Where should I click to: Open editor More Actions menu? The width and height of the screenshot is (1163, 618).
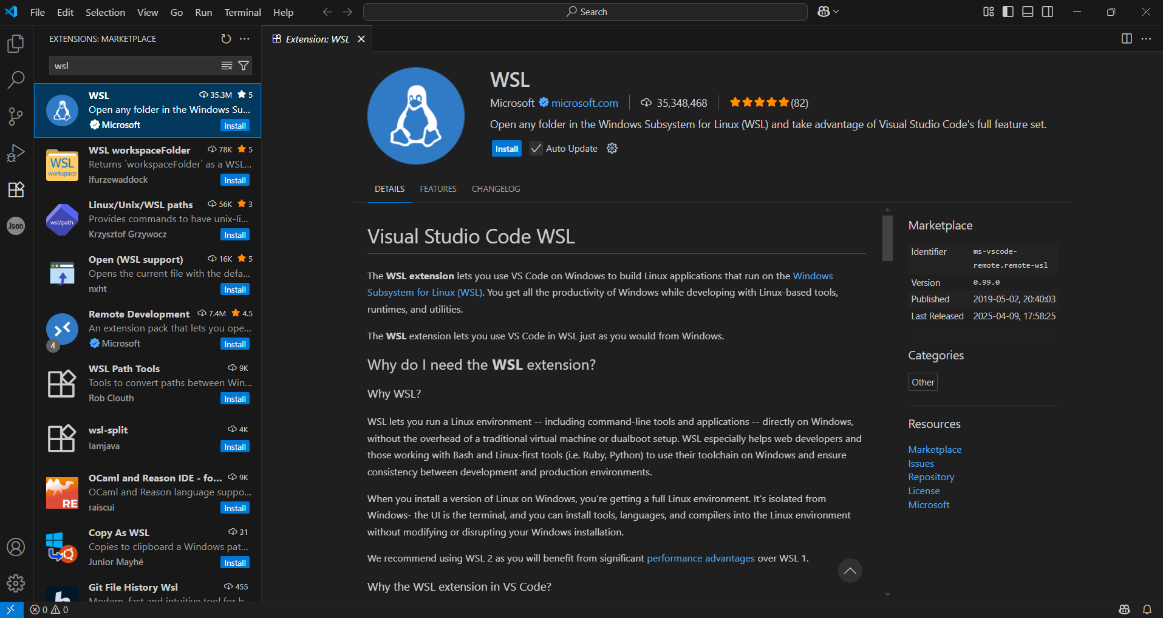pos(1146,39)
